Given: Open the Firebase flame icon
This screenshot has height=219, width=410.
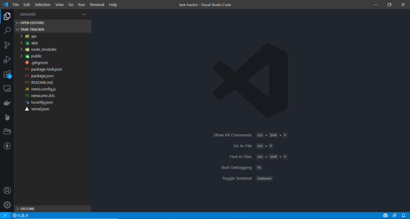Looking at the screenshot, I should (x=7, y=117).
